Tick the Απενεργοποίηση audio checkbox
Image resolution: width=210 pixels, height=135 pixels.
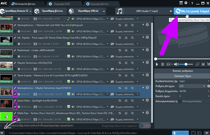[x=180, y=101]
